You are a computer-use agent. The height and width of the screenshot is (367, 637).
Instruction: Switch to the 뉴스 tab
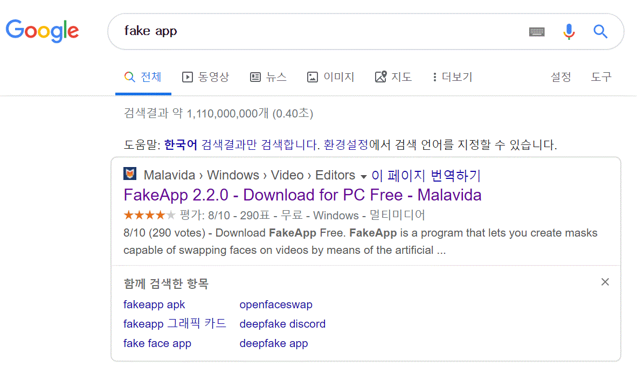click(268, 77)
